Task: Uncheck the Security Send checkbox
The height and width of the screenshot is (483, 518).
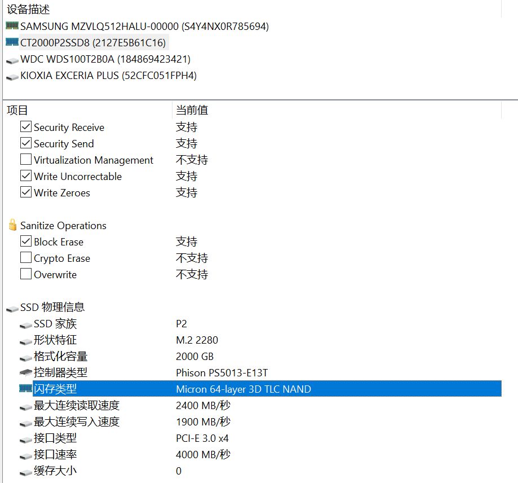Action: click(25, 143)
